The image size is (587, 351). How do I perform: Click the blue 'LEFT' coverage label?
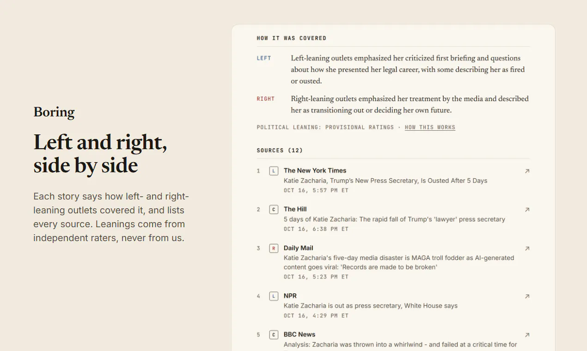point(264,58)
